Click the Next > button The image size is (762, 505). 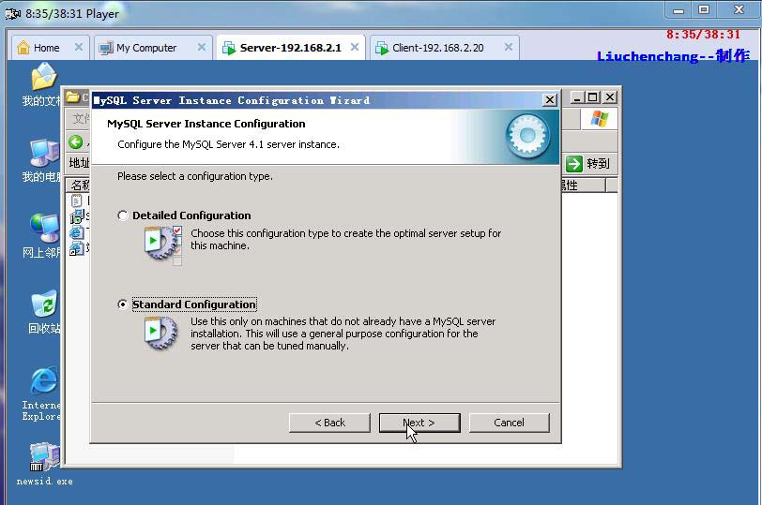coord(419,423)
